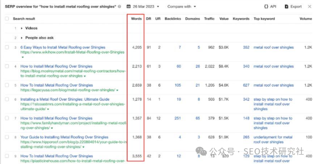Open dropdown arrow under the wikihow URL

22,57
